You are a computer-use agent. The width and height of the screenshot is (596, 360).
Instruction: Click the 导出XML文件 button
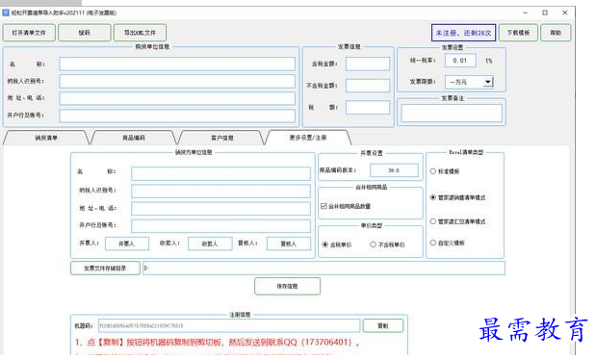140,33
